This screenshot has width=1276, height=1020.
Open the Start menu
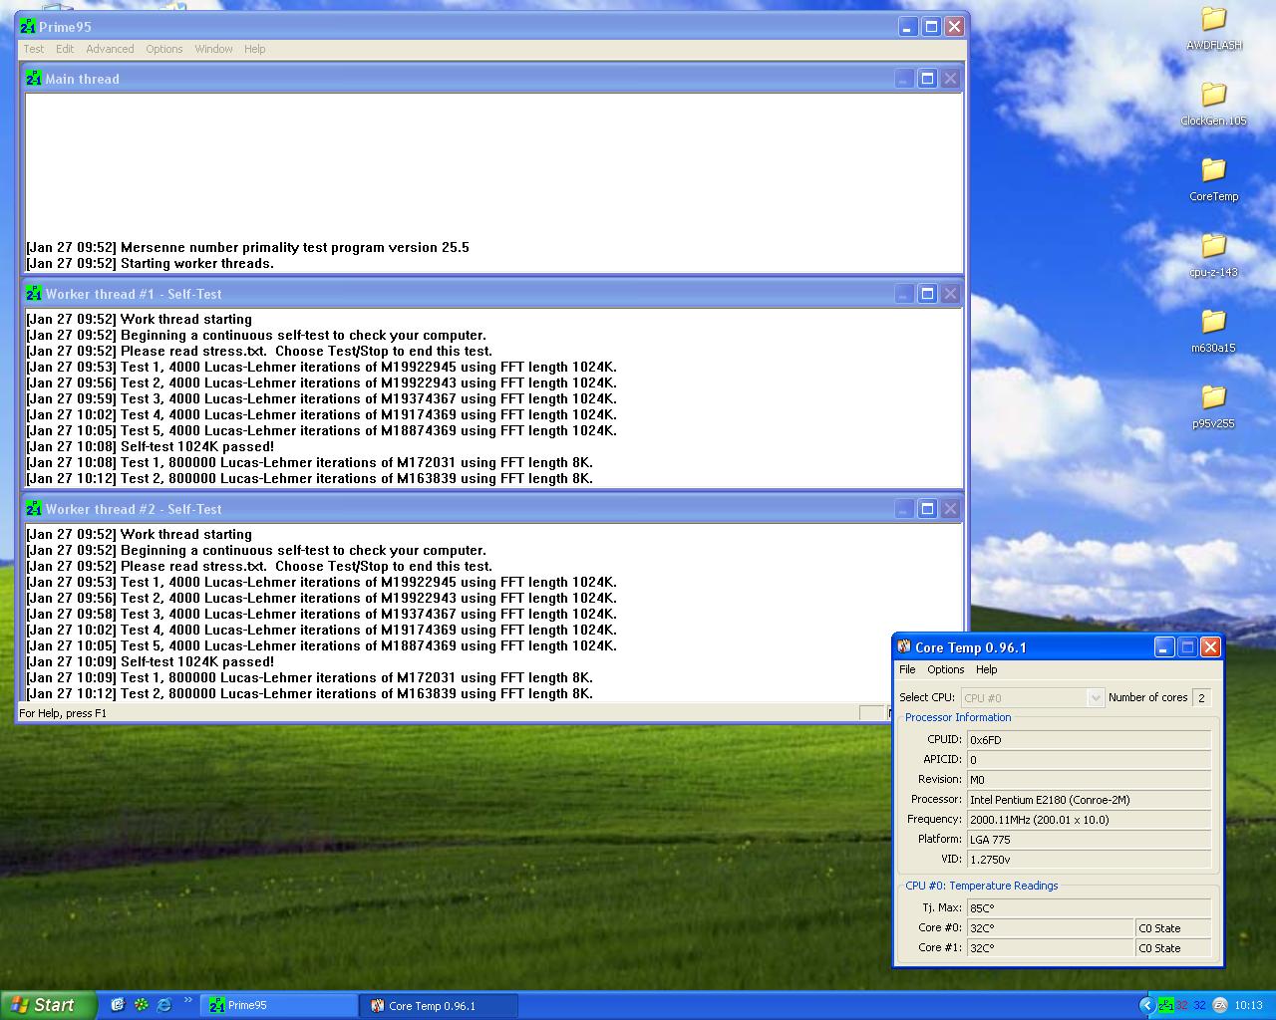tap(49, 1005)
